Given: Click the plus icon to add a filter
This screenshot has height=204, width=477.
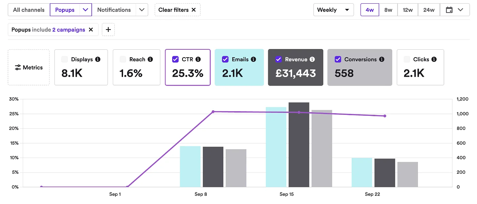Looking at the screenshot, I should click(108, 30).
